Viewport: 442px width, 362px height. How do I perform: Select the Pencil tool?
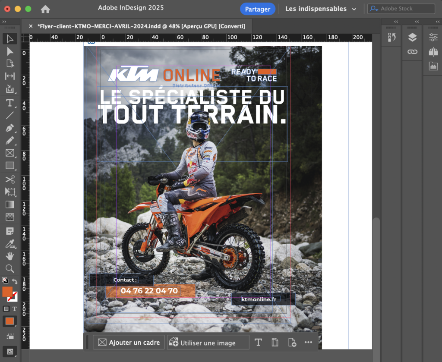coord(10,140)
